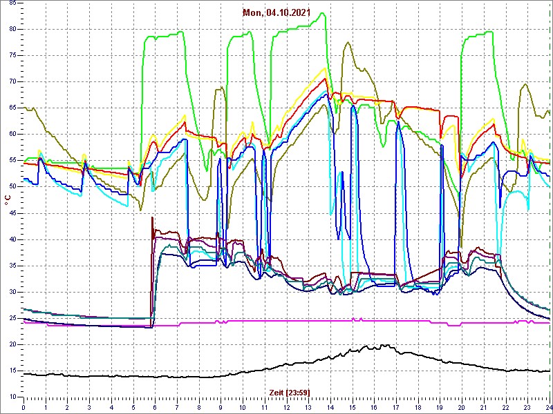Pick hour 9 on the time axis
The image size is (553, 414).
[x=221, y=408]
